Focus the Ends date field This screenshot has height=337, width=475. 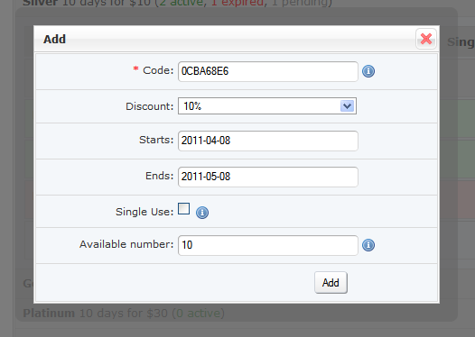268,177
